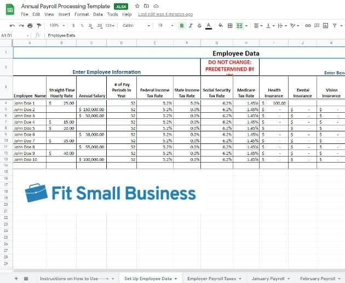Open the Edit menu
The image size is (345, 283).
click(36, 14)
